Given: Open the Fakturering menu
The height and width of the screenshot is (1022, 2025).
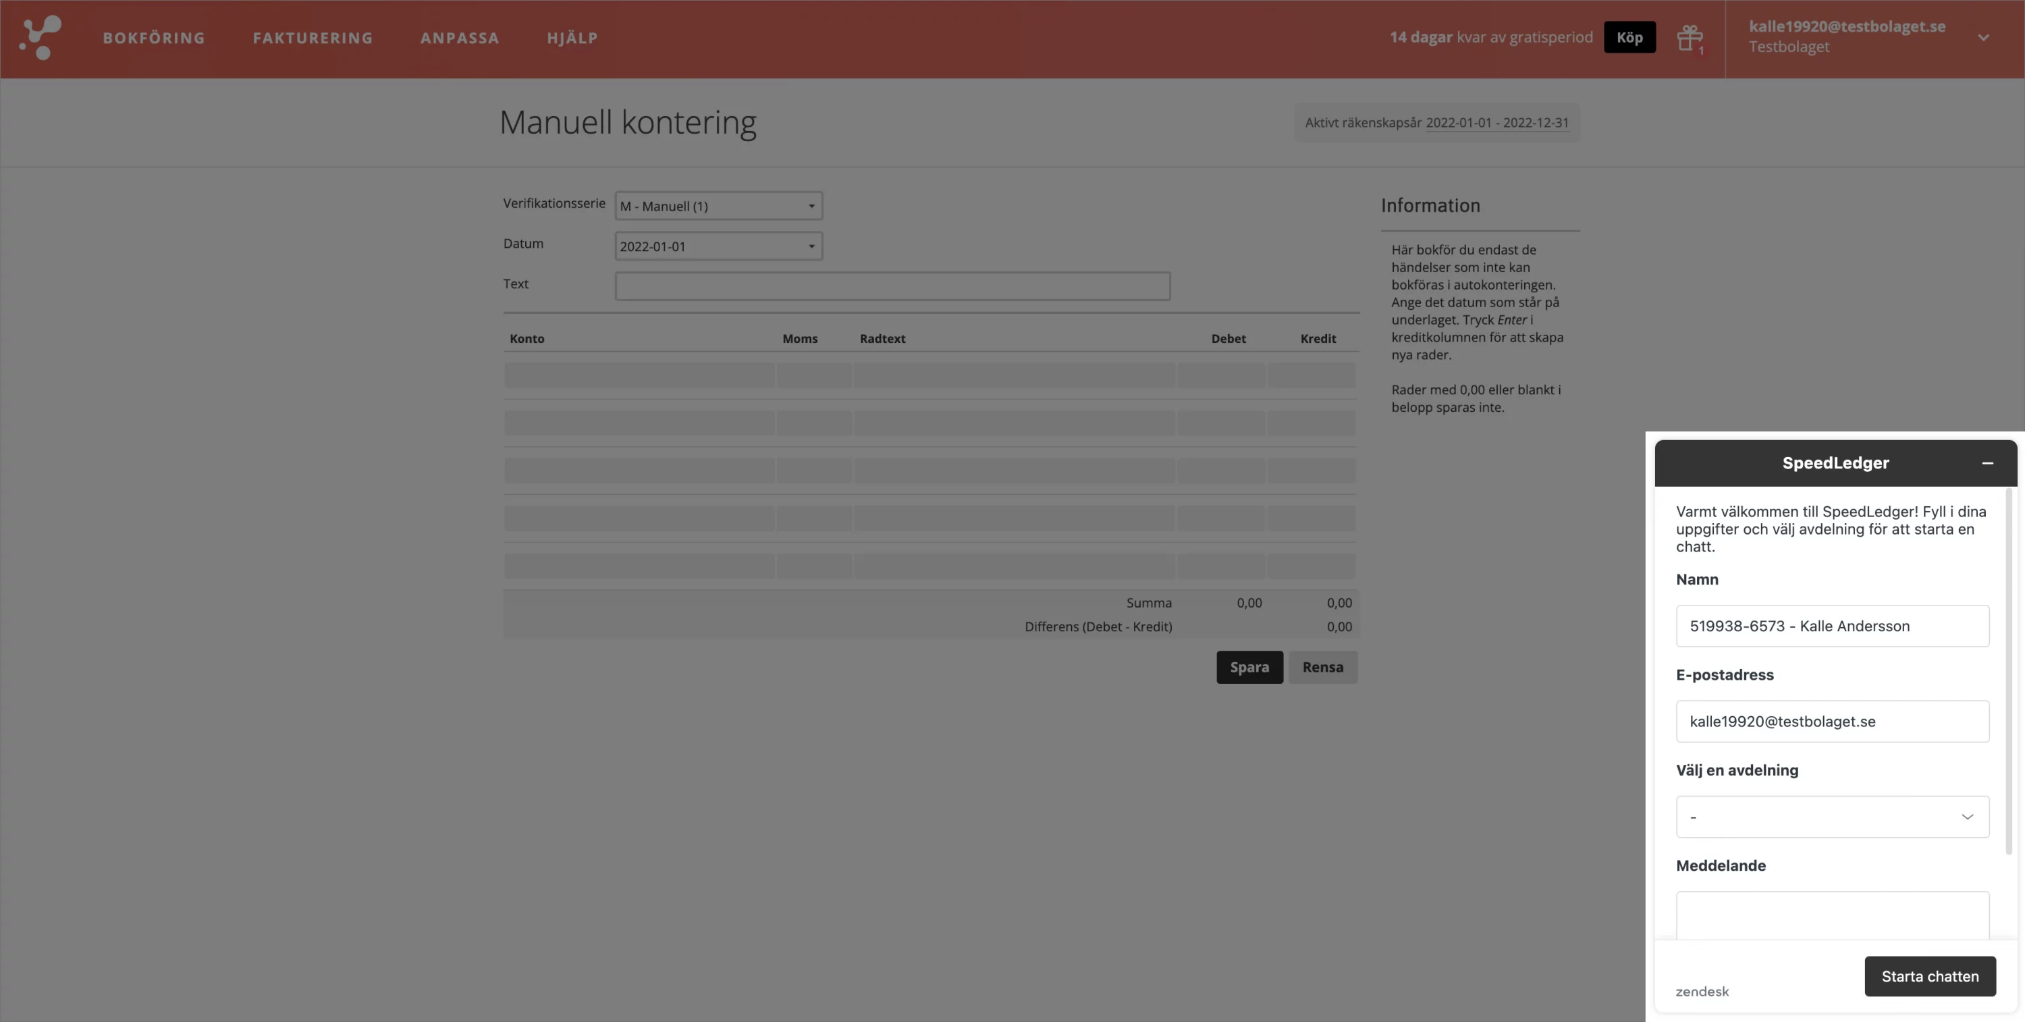Looking at the screenshot, I should [x=313, y=38].
